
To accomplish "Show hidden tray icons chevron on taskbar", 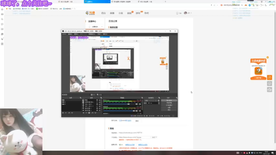I will coord(241,153).
